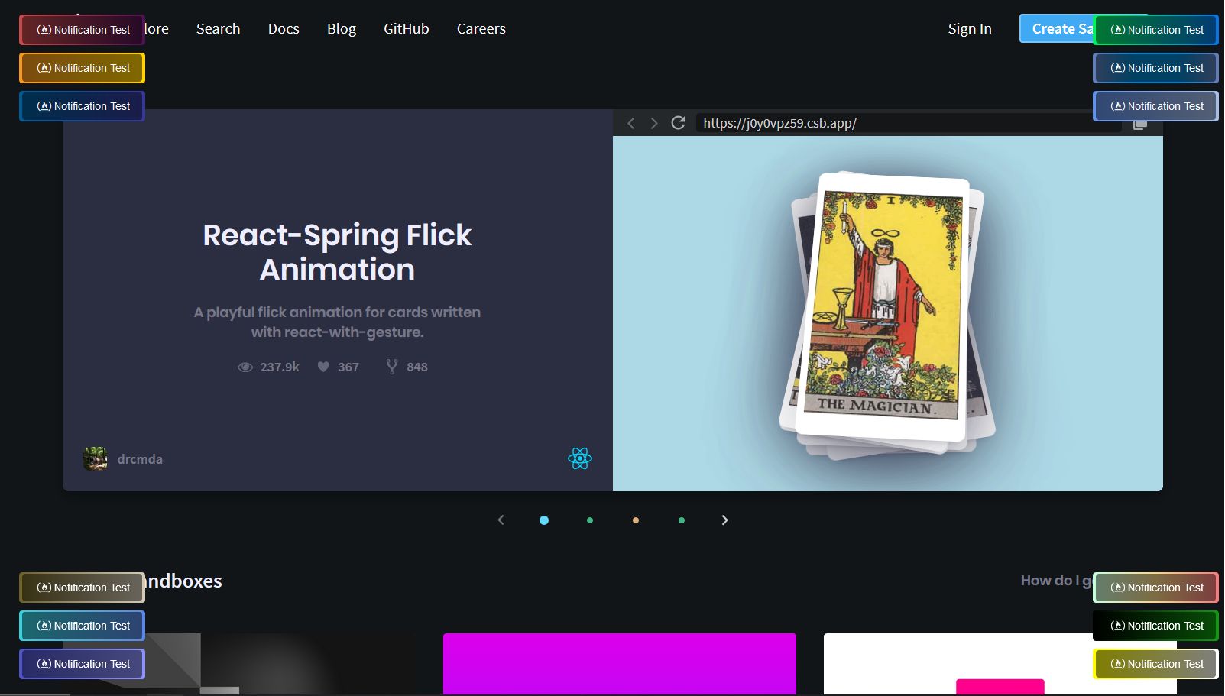Go to the Blog

point(342,29)
